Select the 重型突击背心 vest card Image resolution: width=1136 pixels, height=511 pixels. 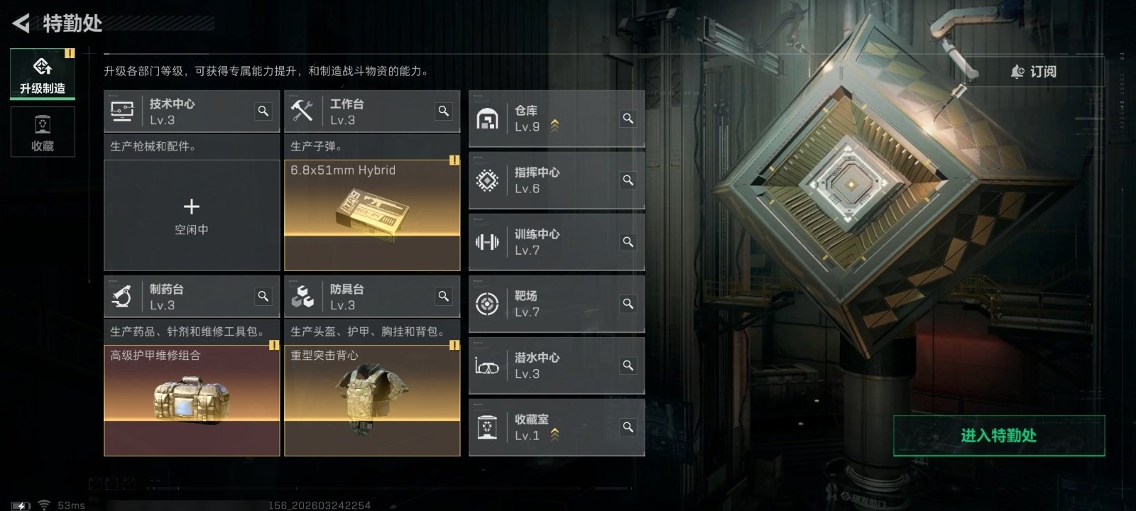pyautogui.click(x=372, y=400)
